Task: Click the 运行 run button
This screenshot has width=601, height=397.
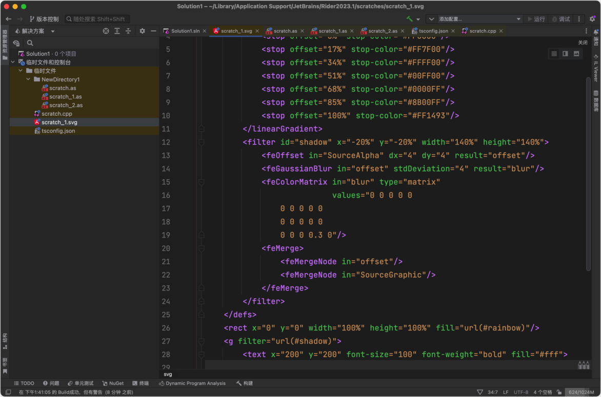Action: click(x=536, y=19)
